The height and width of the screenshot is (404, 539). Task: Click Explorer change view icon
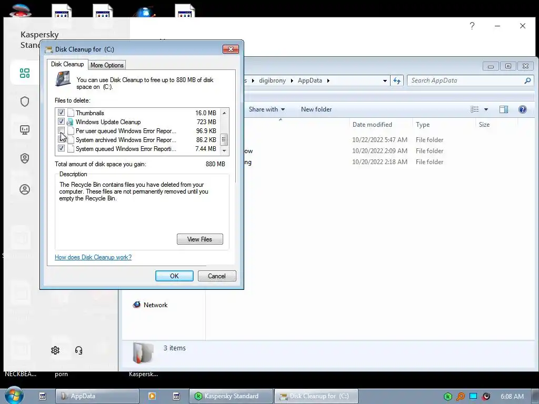click(x=475, y=109)
